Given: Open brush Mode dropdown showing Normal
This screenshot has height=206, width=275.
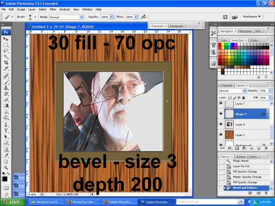Looking at the screenshot, I should point(66,17).
